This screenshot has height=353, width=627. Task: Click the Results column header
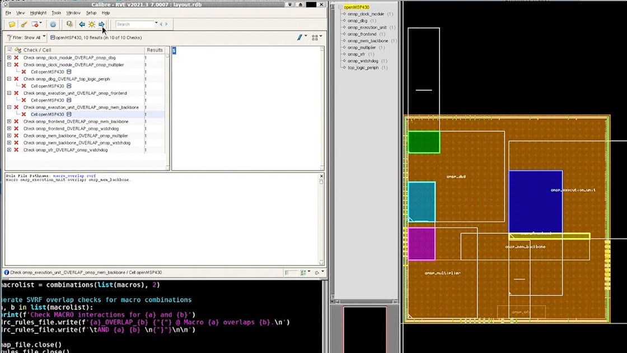pos(155,50)
